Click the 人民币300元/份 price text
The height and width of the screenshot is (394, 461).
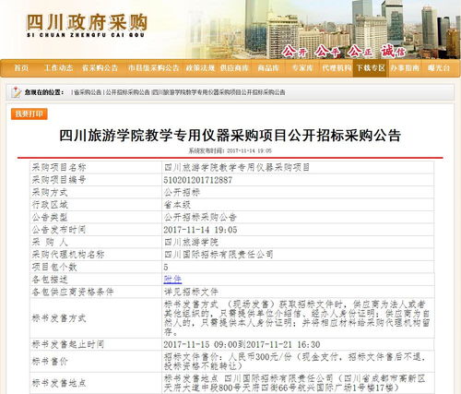tap(260, 357)
